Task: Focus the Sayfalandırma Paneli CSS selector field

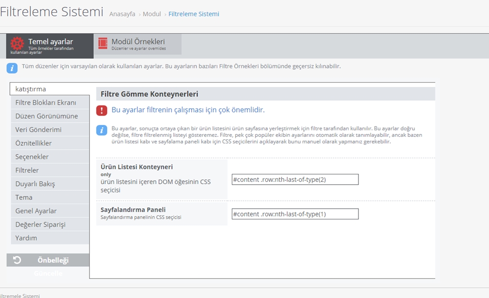Action: [295, 214]
